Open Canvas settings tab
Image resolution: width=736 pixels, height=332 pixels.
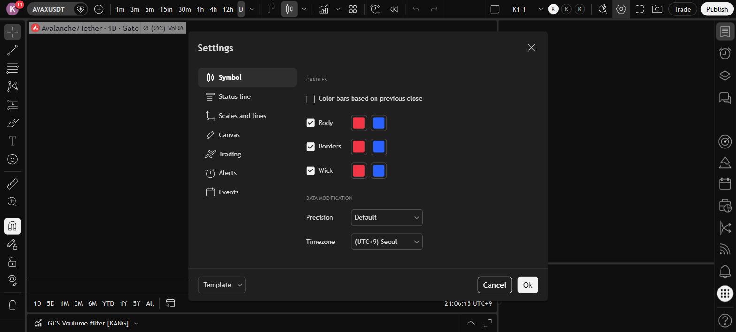pyautogui.click(x=247, y=135)
